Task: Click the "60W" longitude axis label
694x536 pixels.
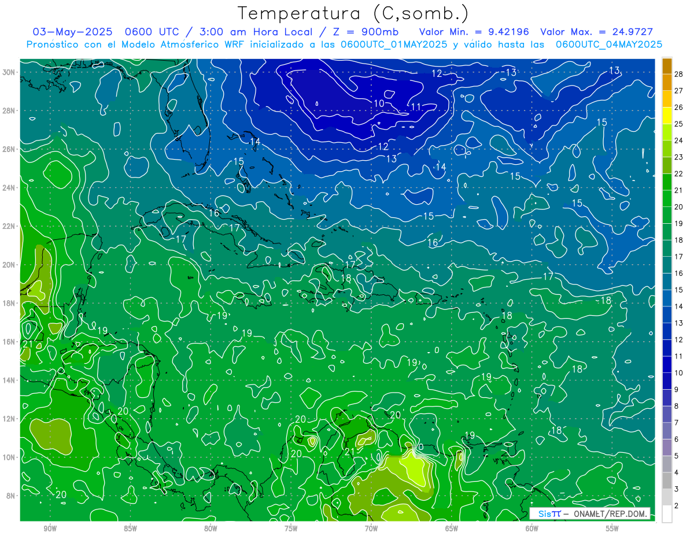Action: [x=532, y=528]
